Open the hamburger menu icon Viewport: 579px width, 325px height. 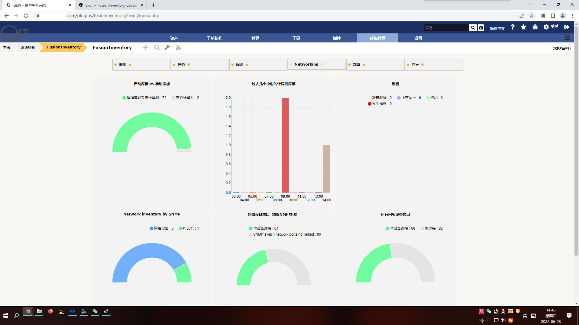tap(567, 38)
